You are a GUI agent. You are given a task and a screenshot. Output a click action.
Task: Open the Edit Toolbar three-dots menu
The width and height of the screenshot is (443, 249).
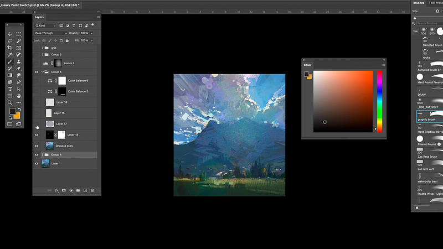(19, 102)
